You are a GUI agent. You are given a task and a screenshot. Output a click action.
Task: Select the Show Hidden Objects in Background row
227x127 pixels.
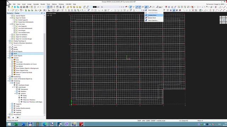(27, 68)
